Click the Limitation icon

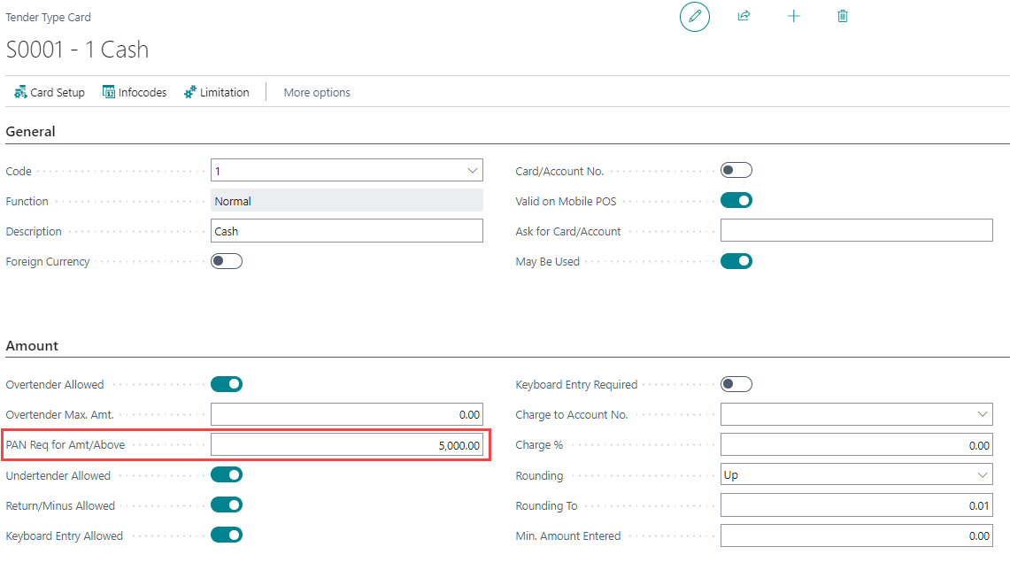(189, 92)
